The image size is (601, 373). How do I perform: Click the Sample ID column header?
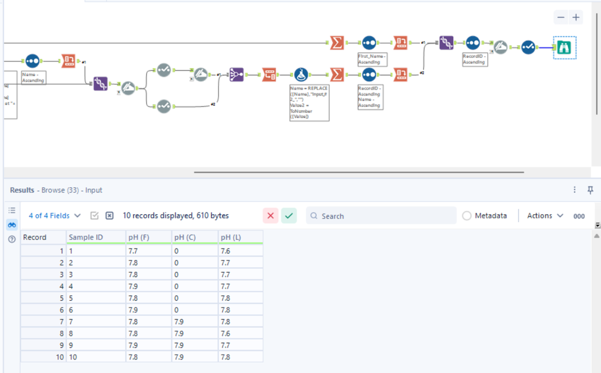[96, 237]
